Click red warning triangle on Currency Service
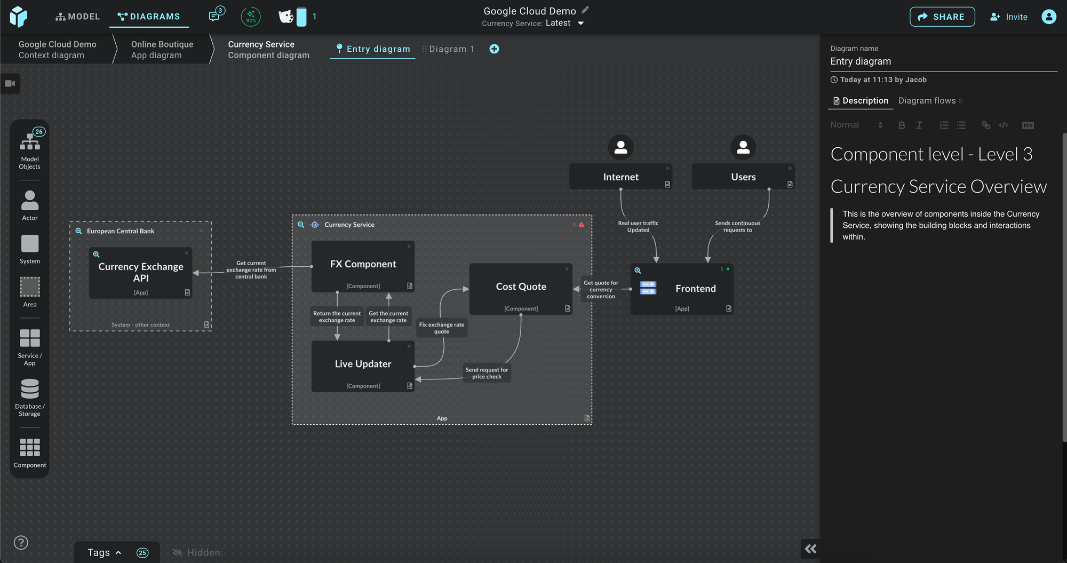The height and width of the screenshot is (563, 1067). [x=582, y=225]
